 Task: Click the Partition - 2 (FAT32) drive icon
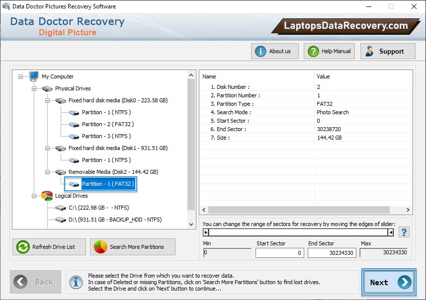[x=74, y=124]
